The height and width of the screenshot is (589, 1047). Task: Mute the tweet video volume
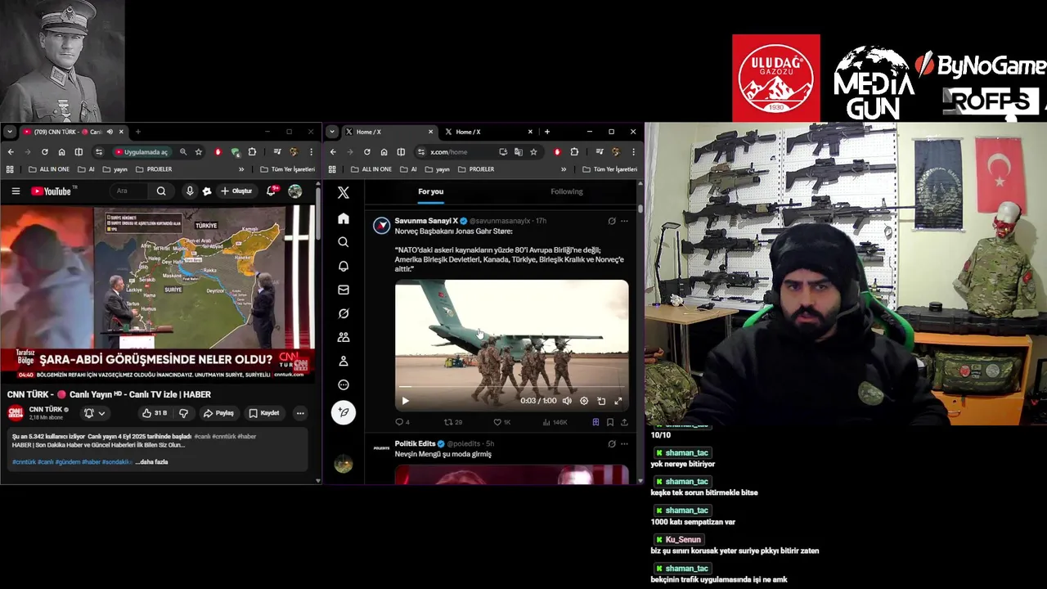(x=567, y=401)
